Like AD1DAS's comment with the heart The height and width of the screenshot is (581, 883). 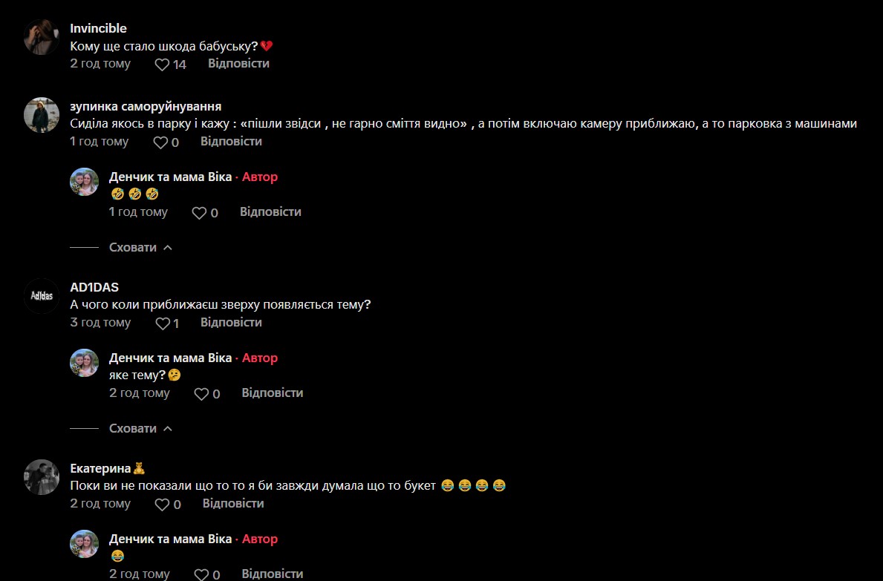163,324
